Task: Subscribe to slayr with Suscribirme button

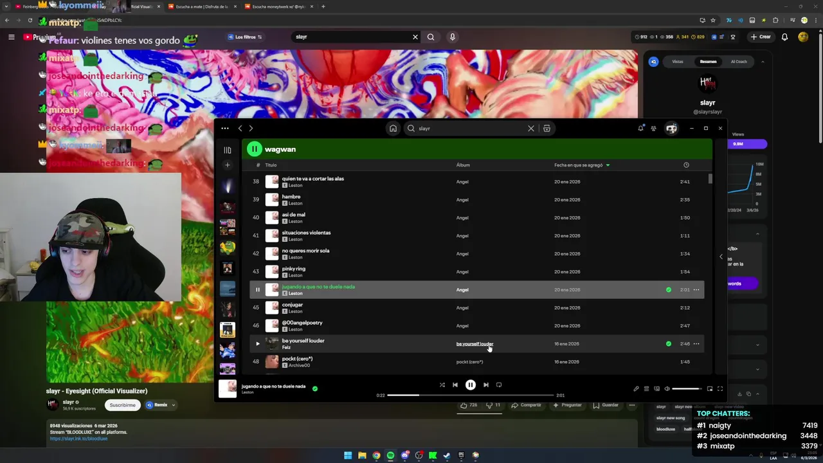Action: pos(122,405)
